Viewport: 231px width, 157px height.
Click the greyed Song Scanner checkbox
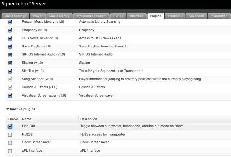[10, 79]
